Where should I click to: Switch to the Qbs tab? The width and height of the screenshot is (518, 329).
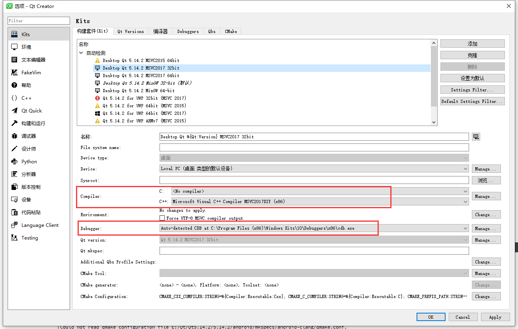click(212, 31)
